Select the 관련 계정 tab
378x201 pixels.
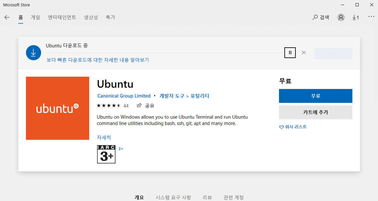click(x=233, y=198)
